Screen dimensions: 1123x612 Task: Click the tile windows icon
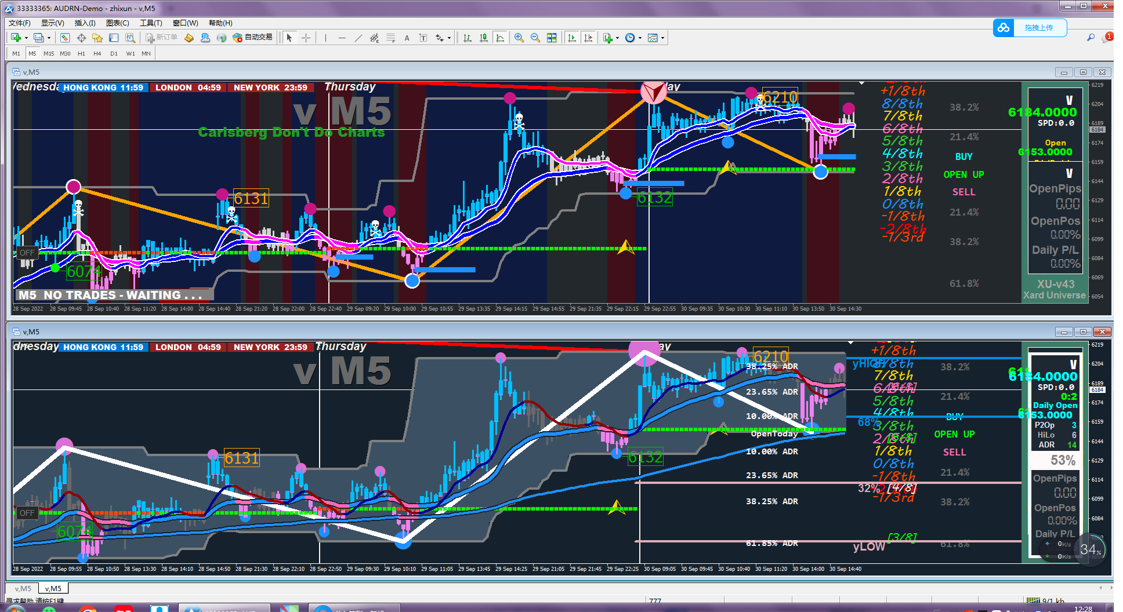(x=552, y=38)
